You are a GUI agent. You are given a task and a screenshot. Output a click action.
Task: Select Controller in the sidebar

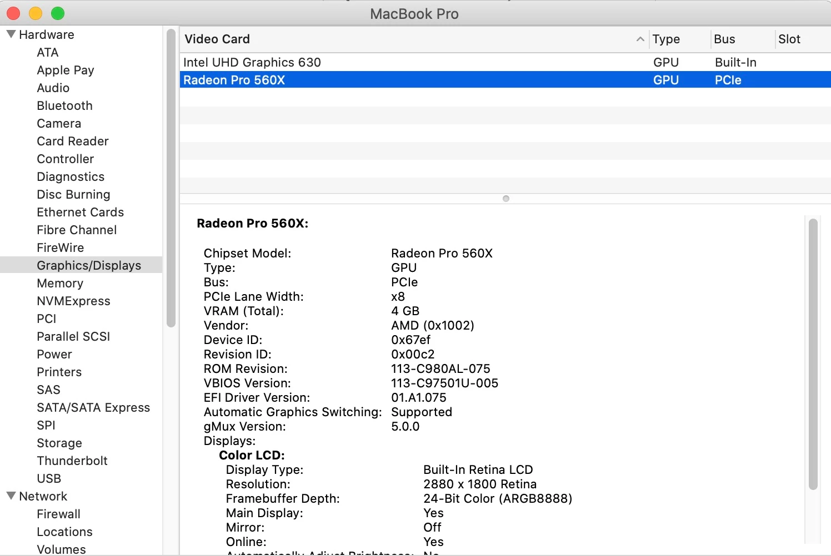coord(66,159)
